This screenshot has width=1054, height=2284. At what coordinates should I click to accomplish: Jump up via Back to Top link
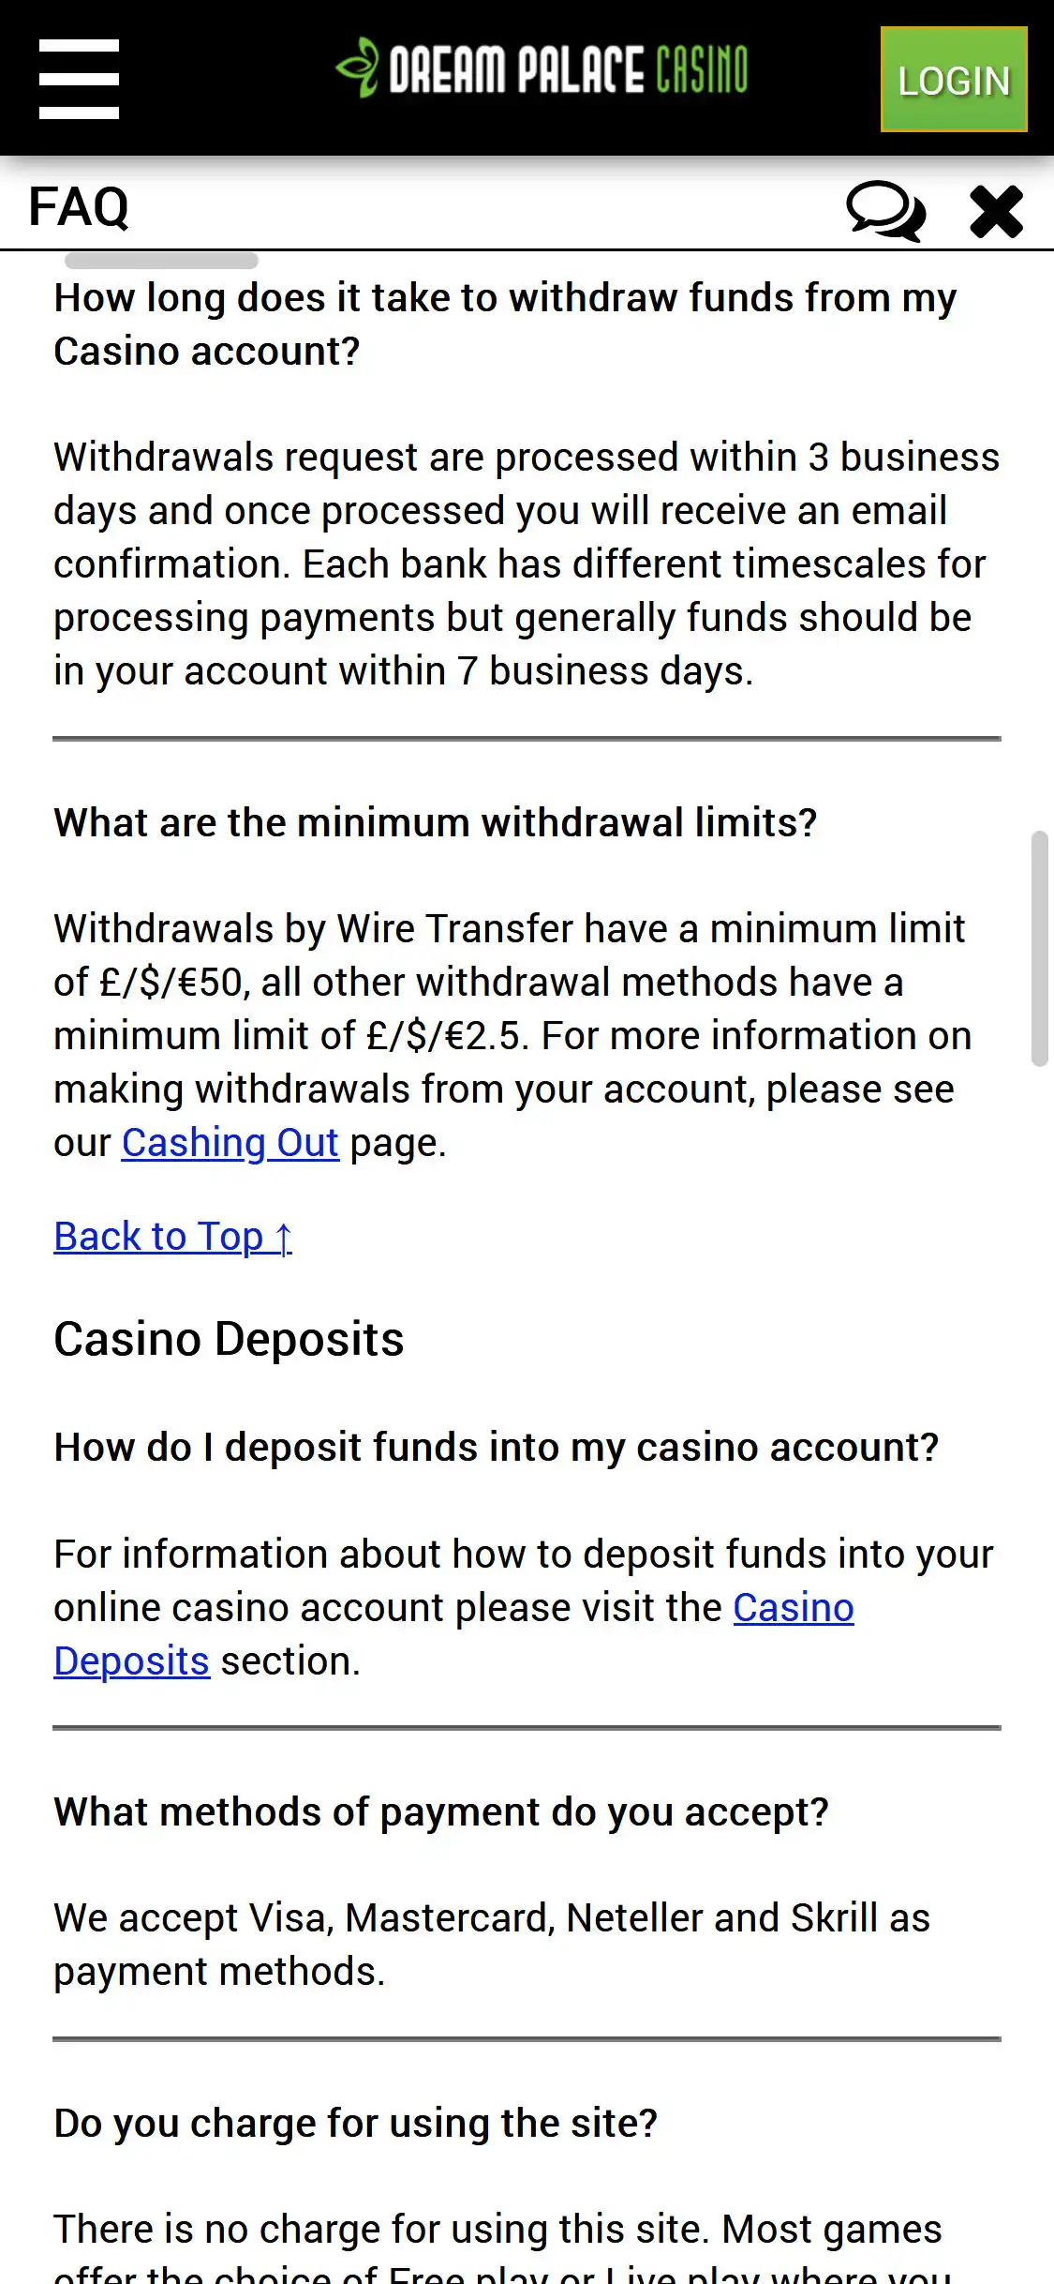click(x=173, y=1237)
